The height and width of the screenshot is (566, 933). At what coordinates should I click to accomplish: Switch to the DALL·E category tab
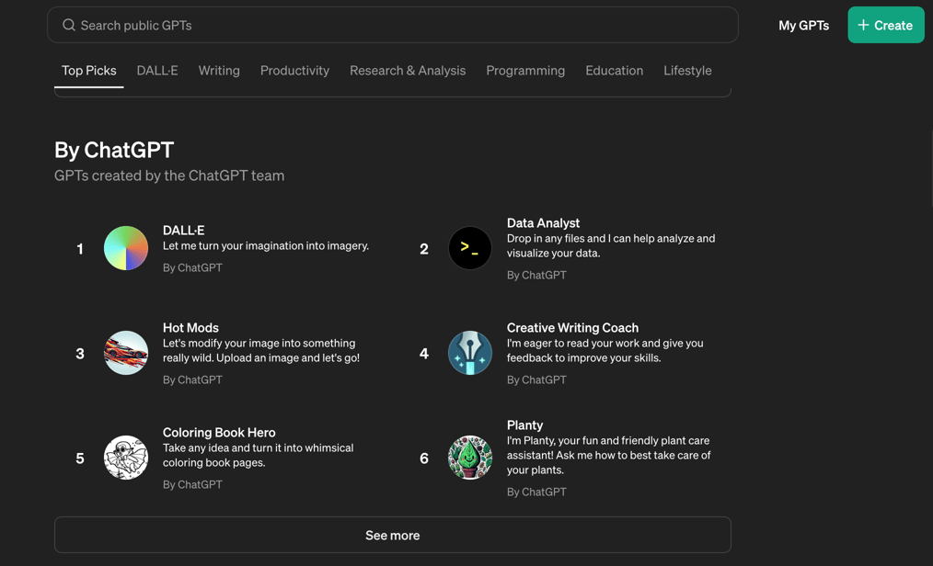tap(156, 70)
